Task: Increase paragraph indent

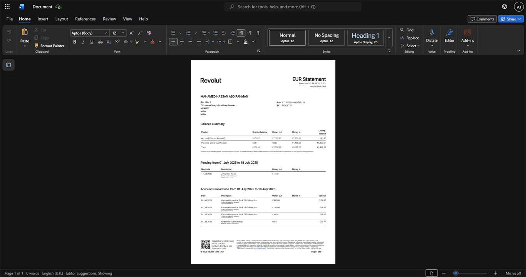Action: point(232,33)
